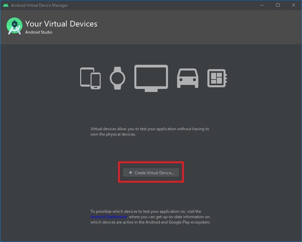The width and height of the screenshot is (302, 242).
Task: Click the 'Virtual devices allow you to test' paragraph
Action: (150, 132)
